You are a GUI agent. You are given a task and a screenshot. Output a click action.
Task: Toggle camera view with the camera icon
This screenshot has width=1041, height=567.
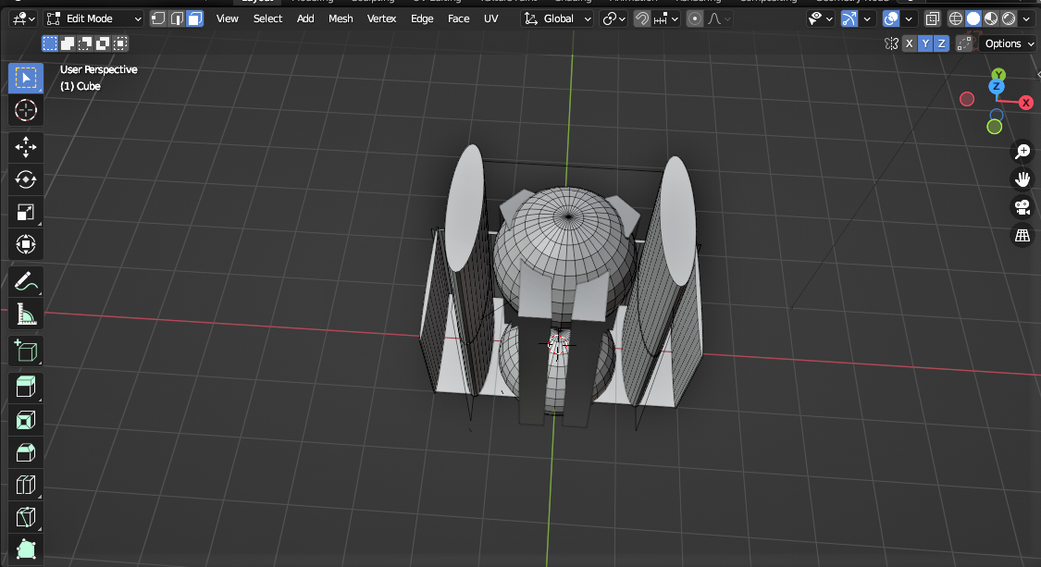point(1022,207)
